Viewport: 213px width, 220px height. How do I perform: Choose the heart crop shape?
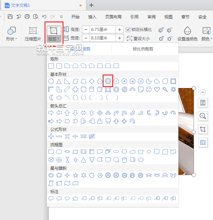(157, 89)
